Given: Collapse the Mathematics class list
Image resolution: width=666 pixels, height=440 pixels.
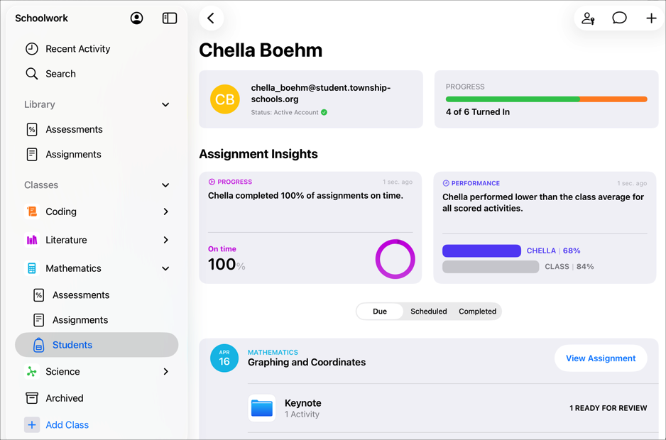Looking at the screenshot, I should (x=165, y=268).
